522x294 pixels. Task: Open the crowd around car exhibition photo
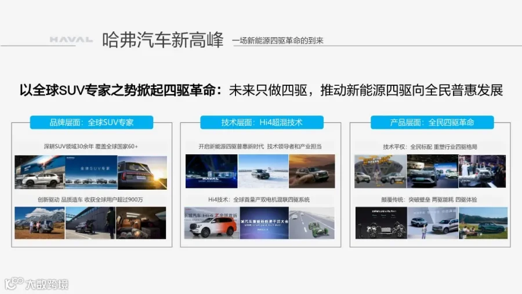(482, 172)
